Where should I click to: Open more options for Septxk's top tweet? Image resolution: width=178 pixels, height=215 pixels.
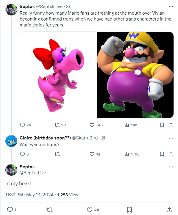[171, 7]
